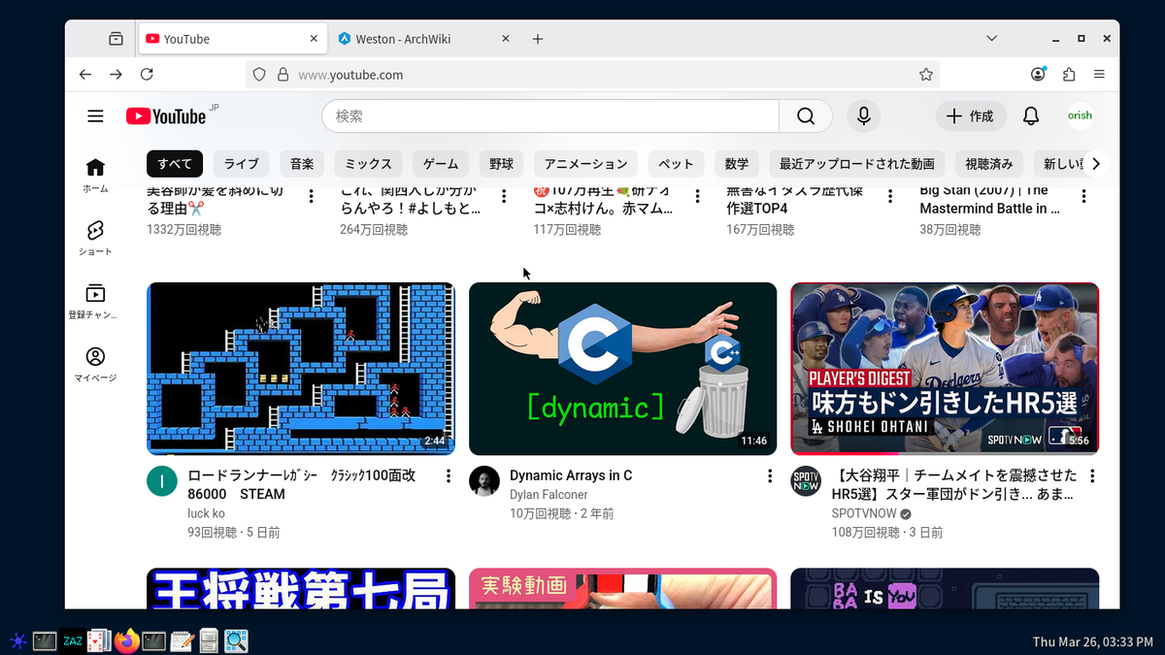The image size is (1165, 655).
Task: Select the 音楽 filter chip
Action: [303, 164]
